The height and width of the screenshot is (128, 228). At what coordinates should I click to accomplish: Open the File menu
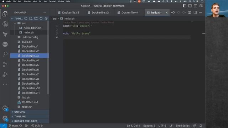click(14, 1)
